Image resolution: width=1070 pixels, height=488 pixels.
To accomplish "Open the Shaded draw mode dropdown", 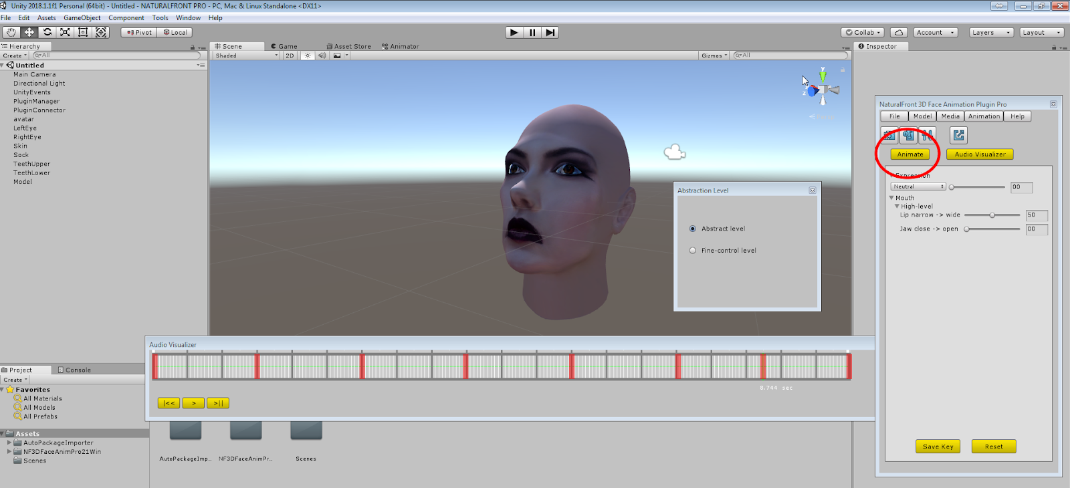I will [x=246, y=55].
